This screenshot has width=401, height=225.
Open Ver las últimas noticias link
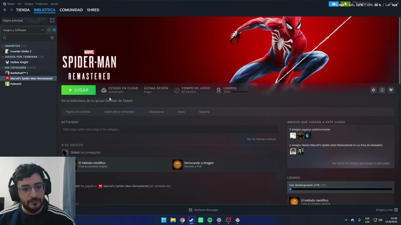point(261,139)
